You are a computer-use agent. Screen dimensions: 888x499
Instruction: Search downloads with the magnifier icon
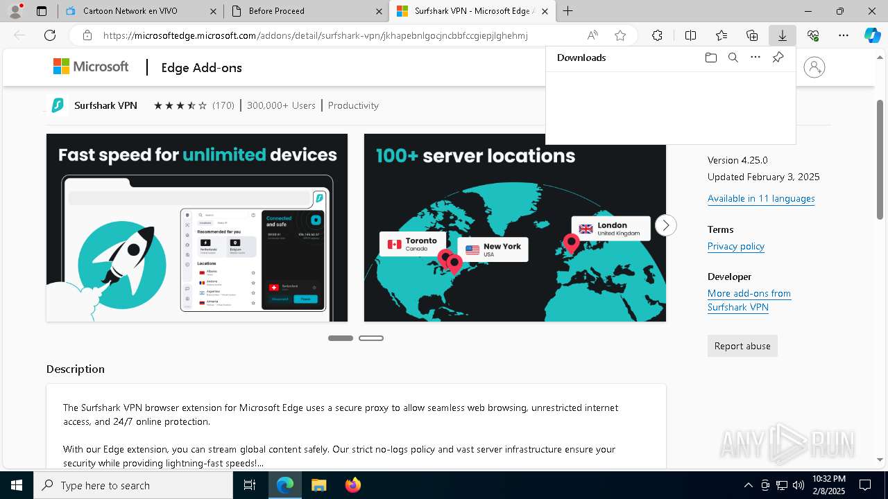[x=733, y=58]
